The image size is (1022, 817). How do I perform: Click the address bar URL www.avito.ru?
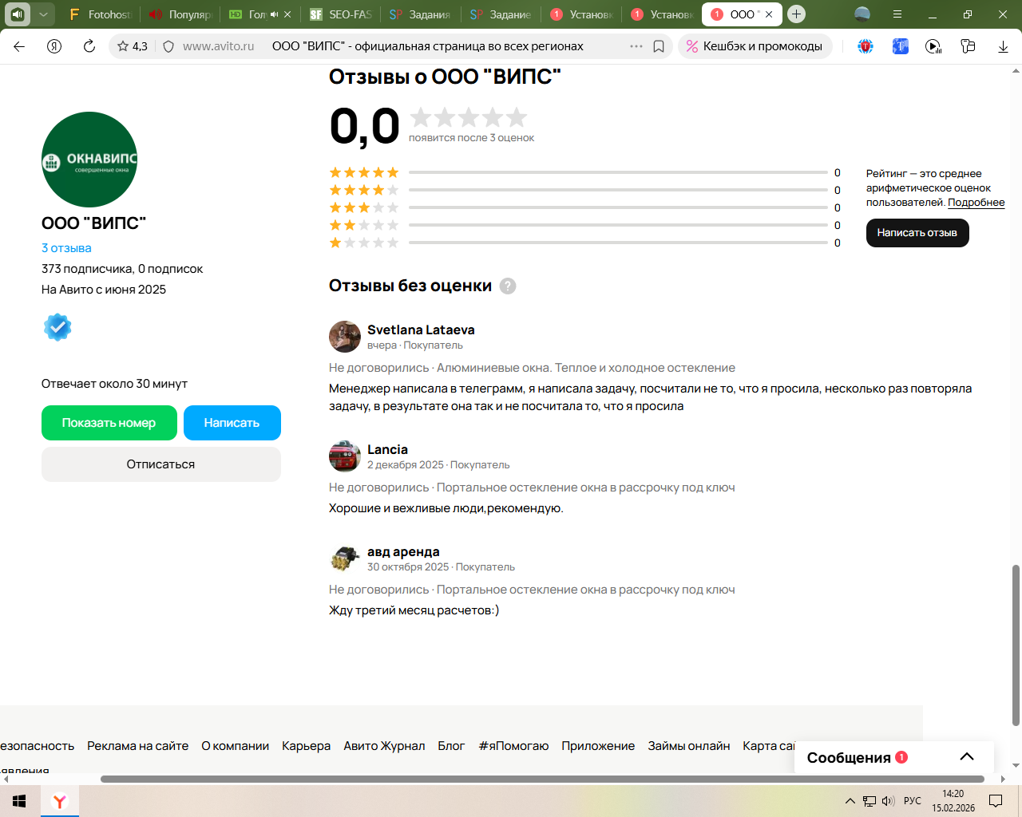click(219, 46)
